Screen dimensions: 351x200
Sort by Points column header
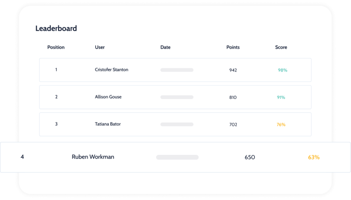pos(233,47)
